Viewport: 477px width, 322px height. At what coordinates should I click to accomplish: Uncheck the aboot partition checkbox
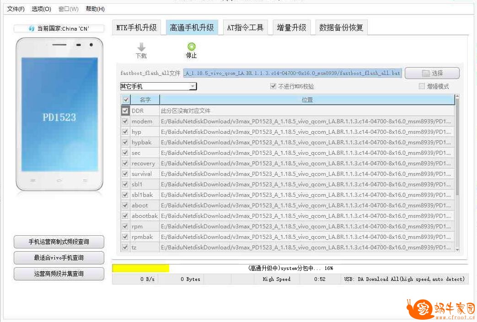click(125, 206)
